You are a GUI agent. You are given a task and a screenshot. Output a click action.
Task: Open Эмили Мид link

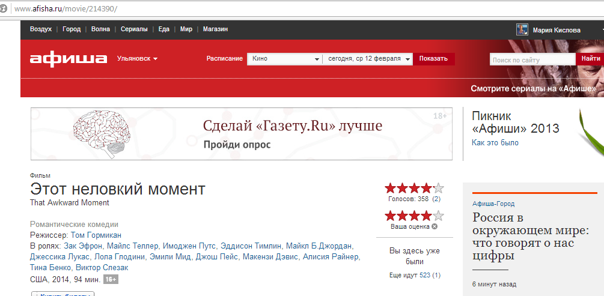point(171,257)
